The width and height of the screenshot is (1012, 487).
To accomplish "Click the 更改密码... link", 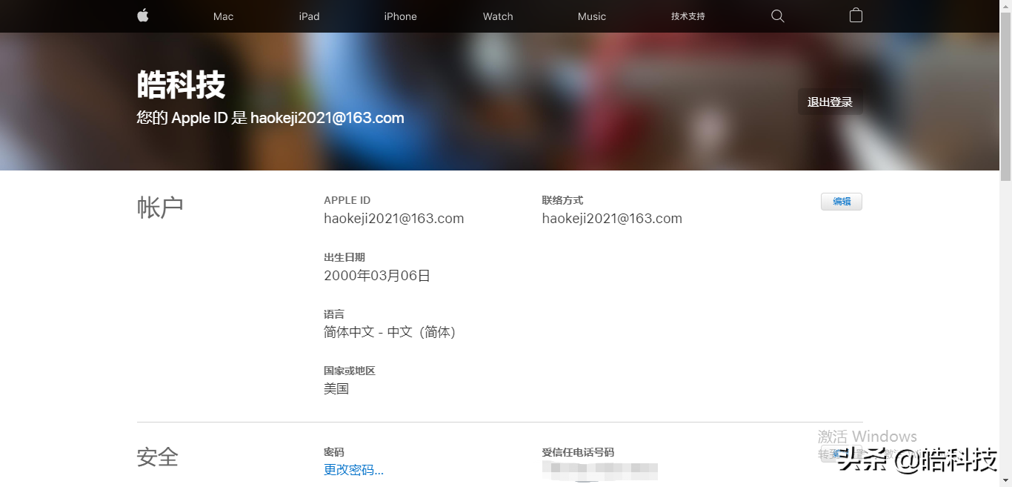I will click(353, 470).
